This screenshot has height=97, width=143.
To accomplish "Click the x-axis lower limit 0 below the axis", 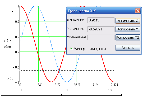I will pyautogui.click(x=21, y=90).
